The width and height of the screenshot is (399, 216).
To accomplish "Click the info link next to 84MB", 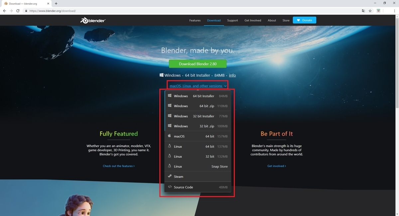I will coord(232,75).
